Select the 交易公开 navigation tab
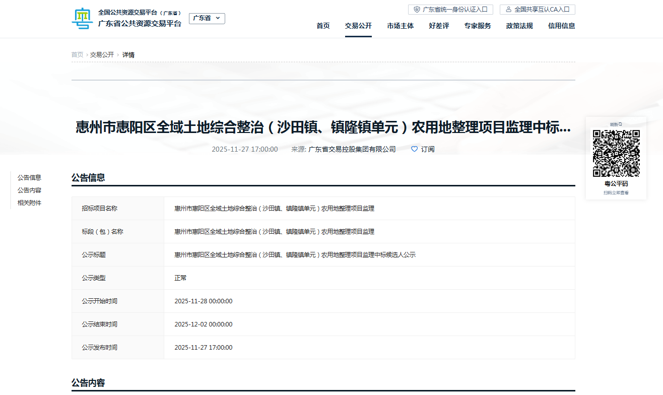 pyautogui.click(x=358, y=26)
